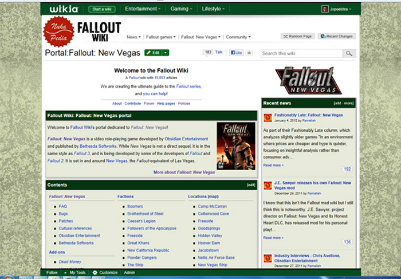
Task: Click the Customize gear icon
Action: (95, 273)
